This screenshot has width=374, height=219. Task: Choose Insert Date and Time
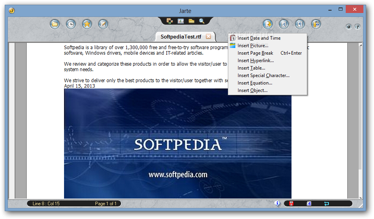click(268, 38)
